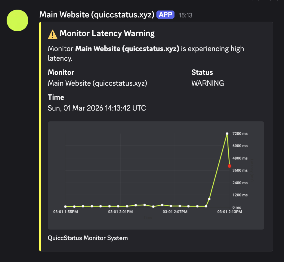Click the warning triangle icon in the embed
284x262 pixels.
coord(52,34)
